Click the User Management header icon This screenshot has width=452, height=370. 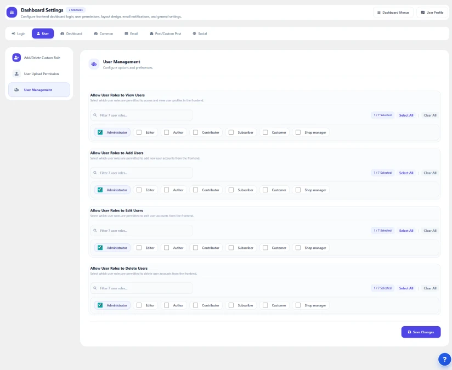(94, 64)
